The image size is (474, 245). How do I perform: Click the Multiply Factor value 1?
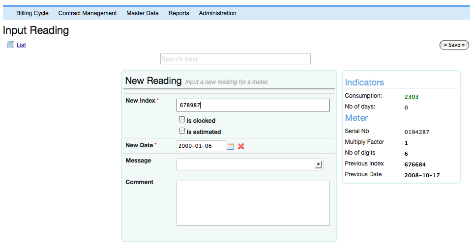click(x=406, y=143)
